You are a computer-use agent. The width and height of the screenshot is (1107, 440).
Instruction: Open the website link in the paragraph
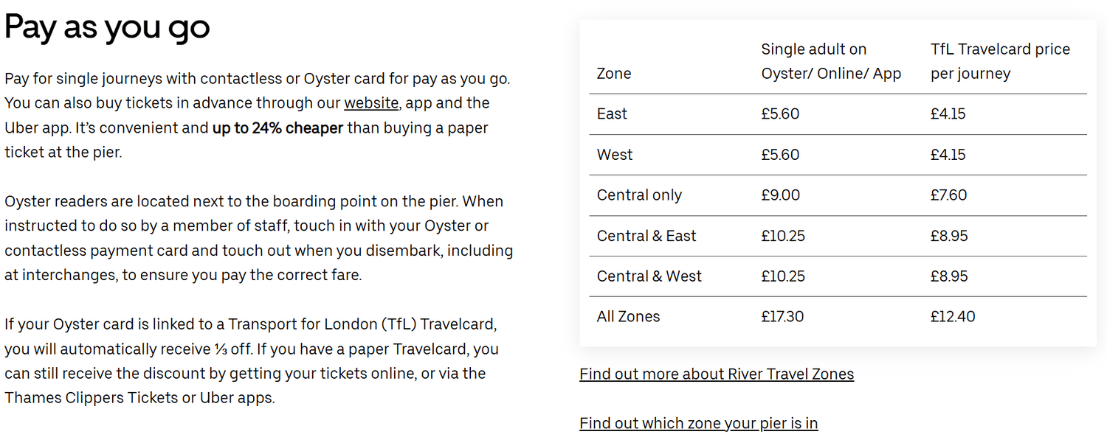[371, 103]
